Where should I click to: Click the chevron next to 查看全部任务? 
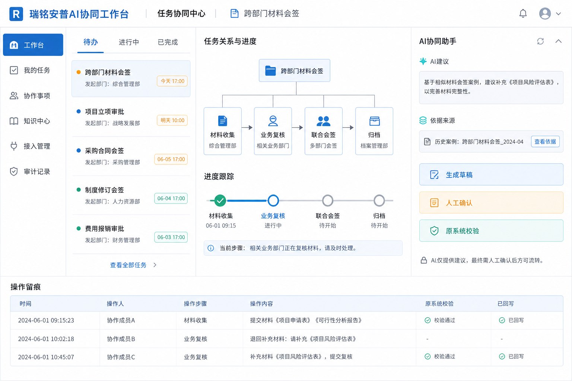155,265
